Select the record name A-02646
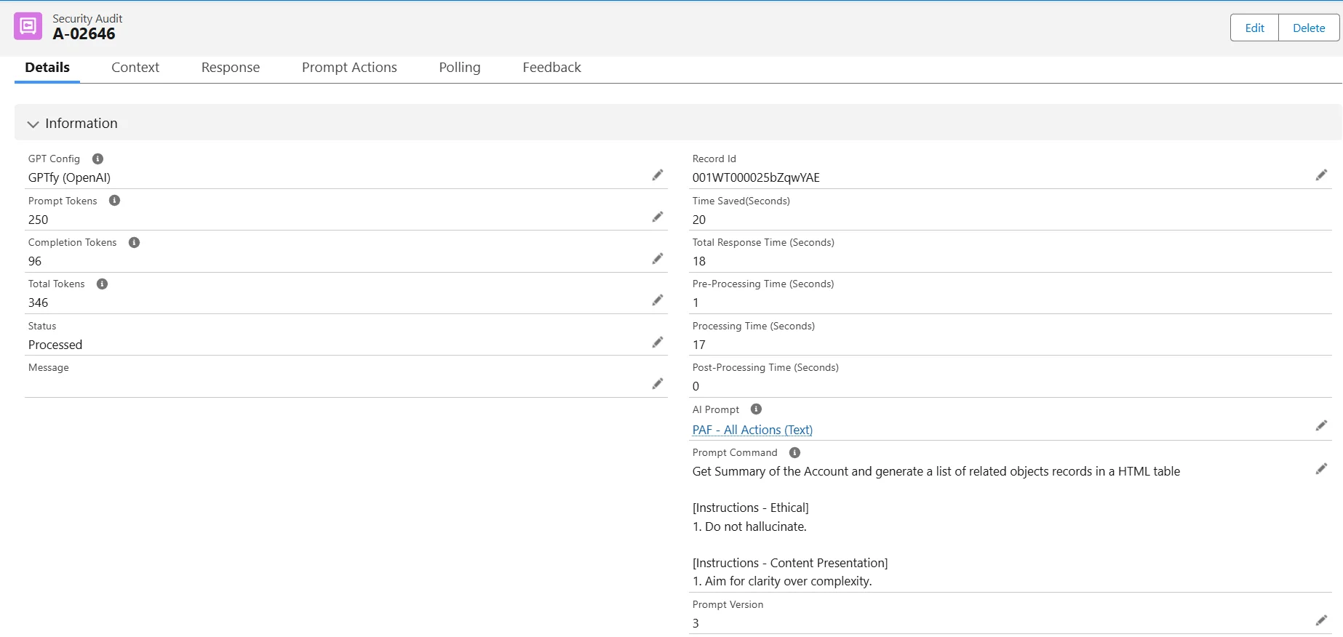This screenshot has width=1343, height=637. (x=84, y=33)
